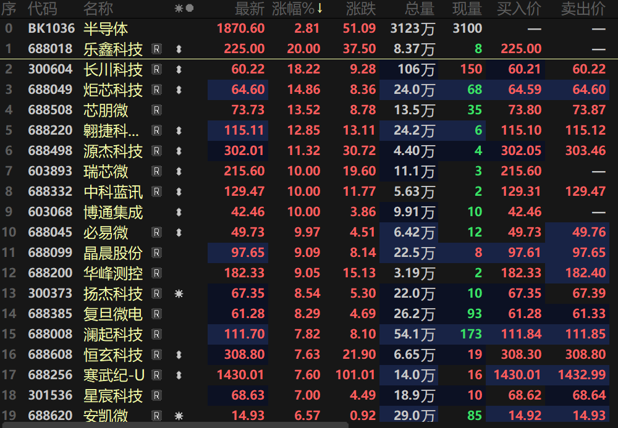Sort by the 涨跌 column header
Screen dimensions: 618x428
[x=361, y=9]
